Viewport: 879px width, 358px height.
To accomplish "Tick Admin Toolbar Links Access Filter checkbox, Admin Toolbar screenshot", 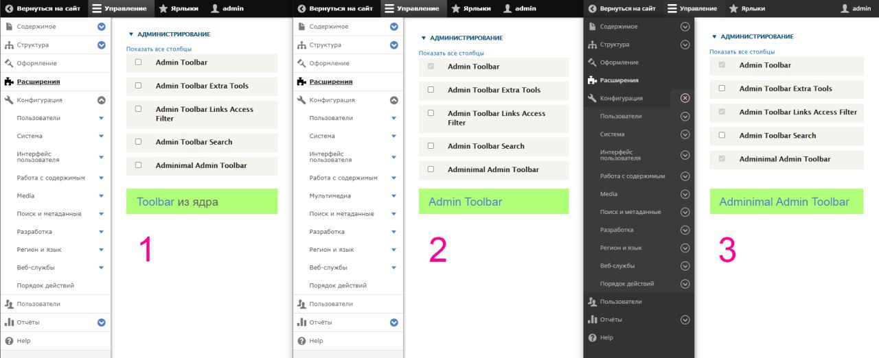I will (431, 112).
